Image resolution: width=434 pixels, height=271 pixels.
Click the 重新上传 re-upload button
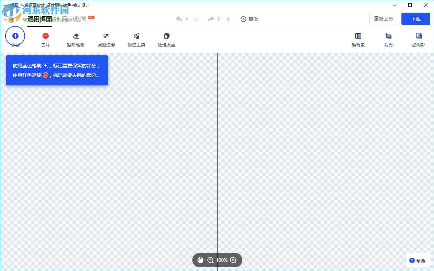coord(383,19)
